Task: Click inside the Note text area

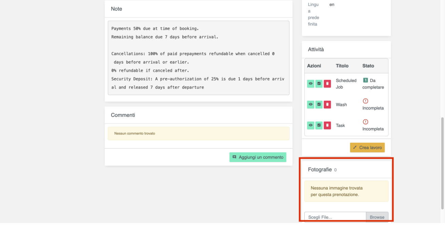Action: tap(198, 58)
